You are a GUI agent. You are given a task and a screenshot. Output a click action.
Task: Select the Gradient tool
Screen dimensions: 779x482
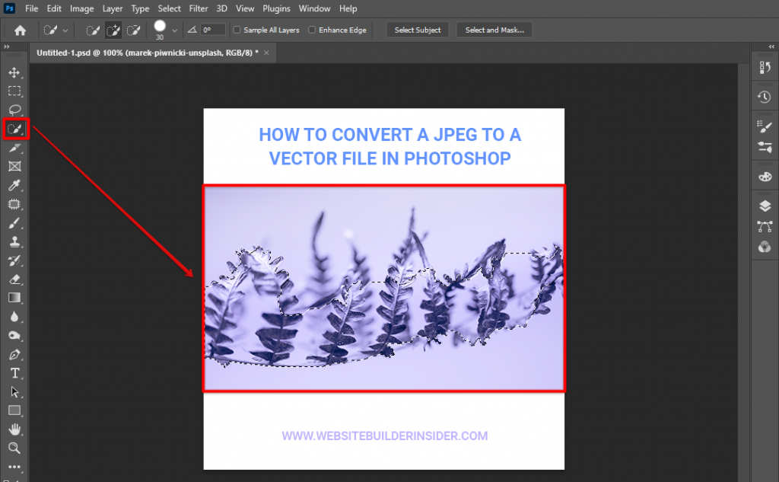tap(14, 298)
